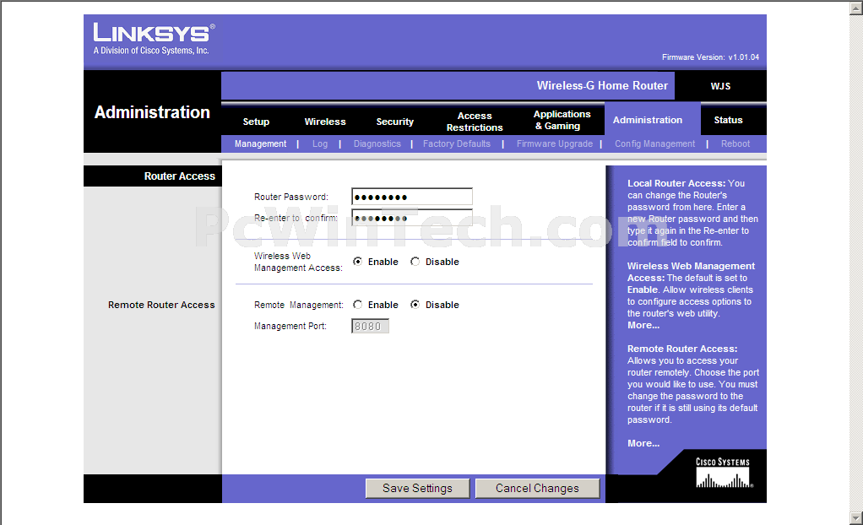The height and width of the screenshot is (525, 863).
Task: Open the Log sub-tab
Action: click(320, 143)
